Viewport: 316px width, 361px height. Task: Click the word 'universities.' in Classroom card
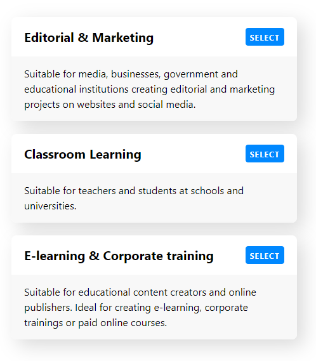tap(50, 206)
